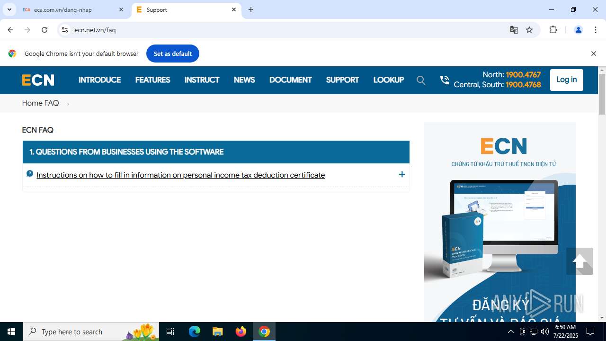Open Firefox from taskbar
Image resolution: width=606 pixels, height=341 pixels.
point(241,332)
